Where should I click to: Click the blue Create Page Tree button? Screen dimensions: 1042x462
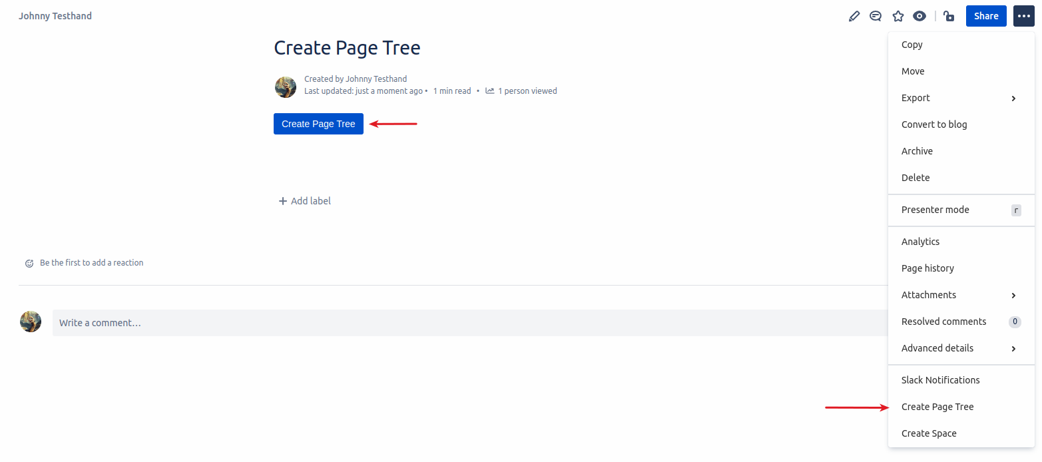point(318,124)
